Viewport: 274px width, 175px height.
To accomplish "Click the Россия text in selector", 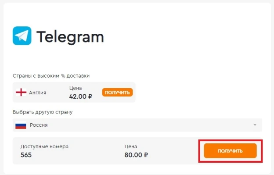I will click(x=39, y=125).
